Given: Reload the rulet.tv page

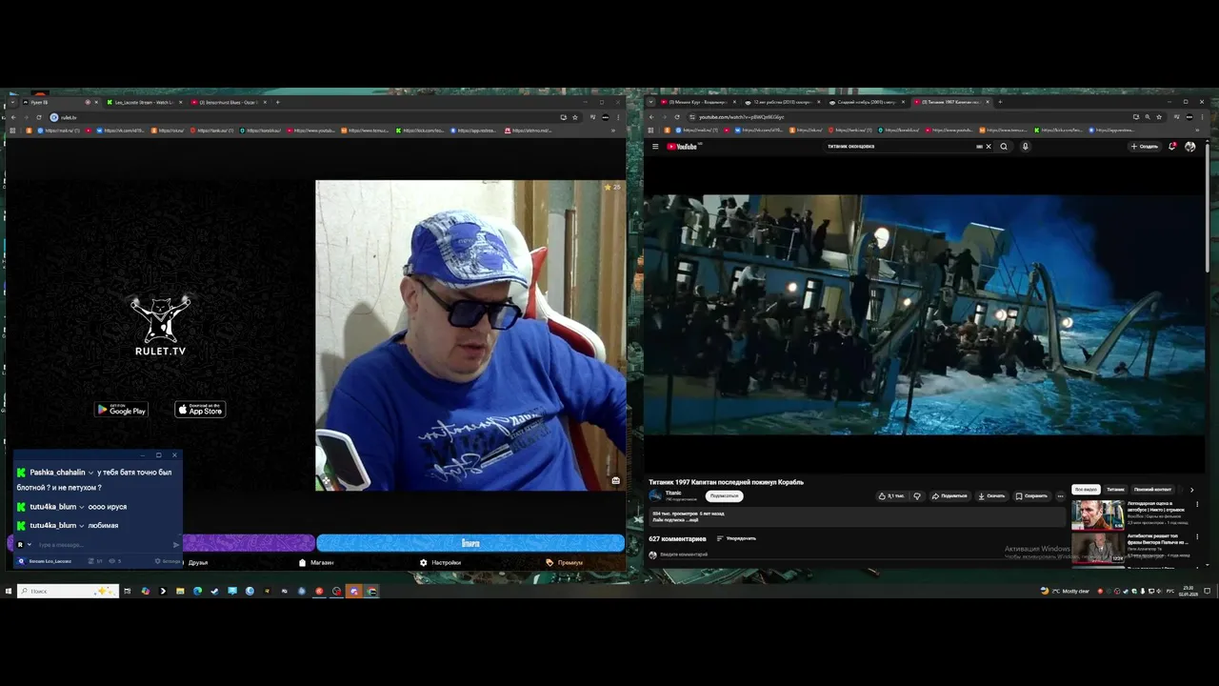Looking at the screenshot, I should [x=39, y=117].
